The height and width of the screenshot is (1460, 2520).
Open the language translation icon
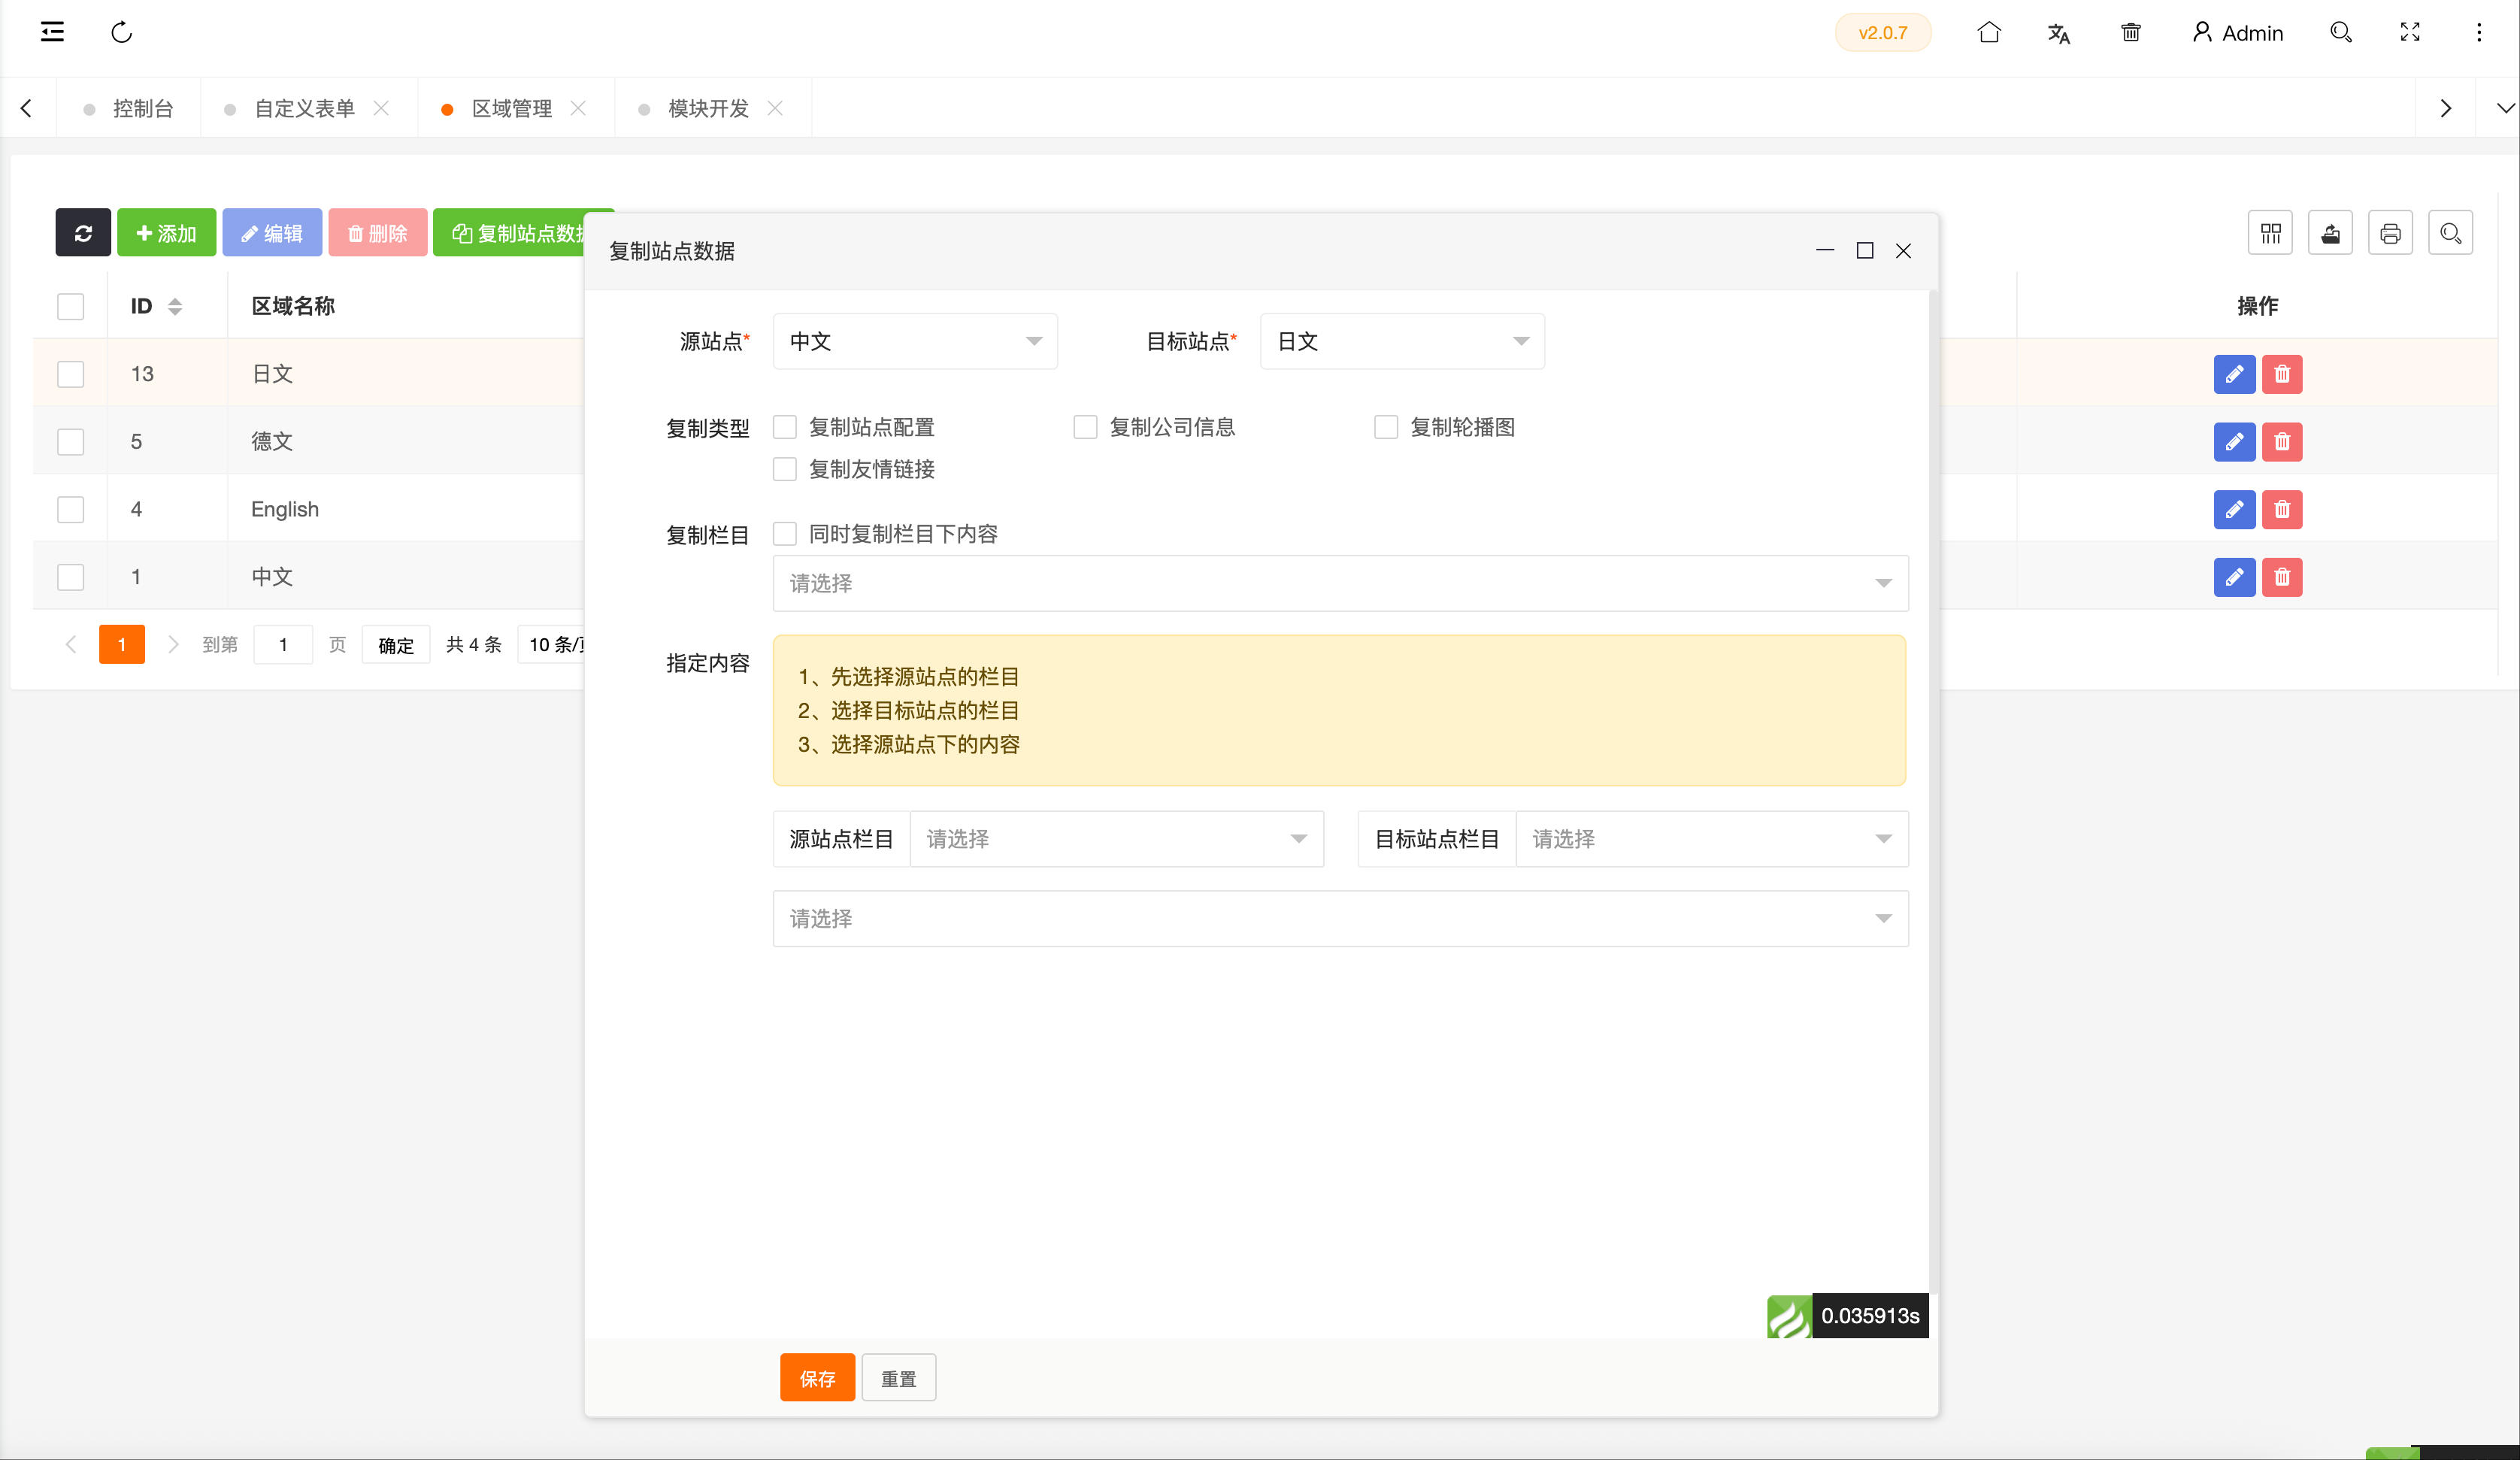[2058, 33]
